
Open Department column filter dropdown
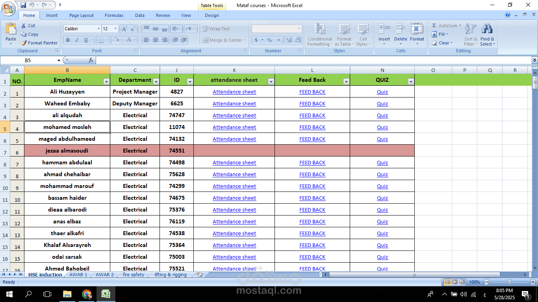156,82
